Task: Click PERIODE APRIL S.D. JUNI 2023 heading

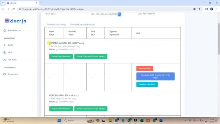Action: [64, 95]
